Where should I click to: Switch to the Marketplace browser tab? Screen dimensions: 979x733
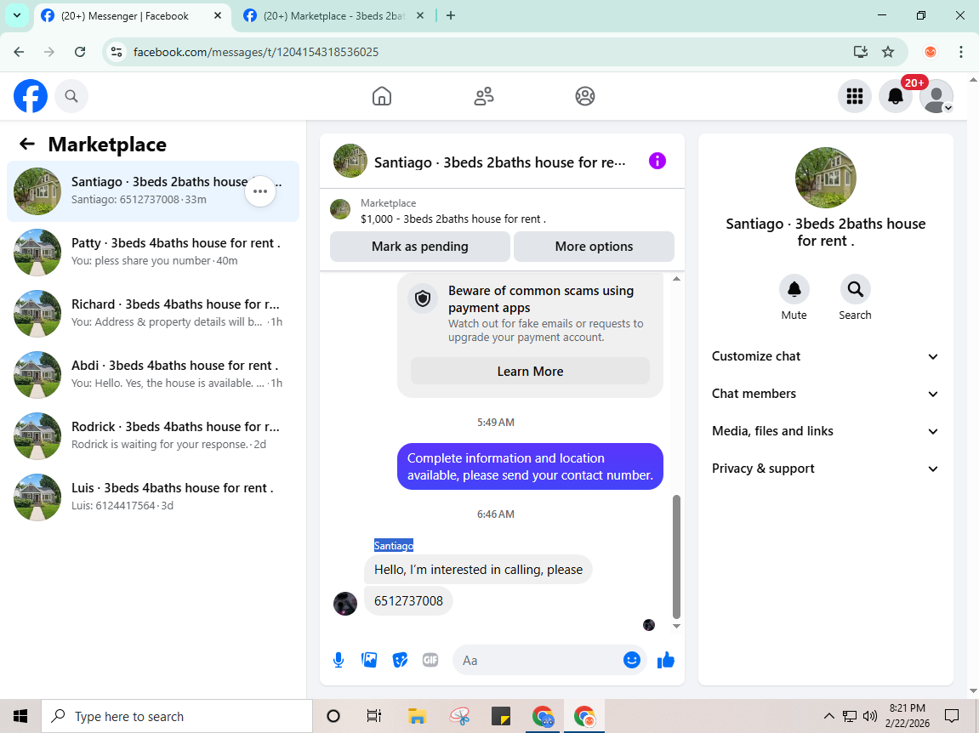[333, 16]
